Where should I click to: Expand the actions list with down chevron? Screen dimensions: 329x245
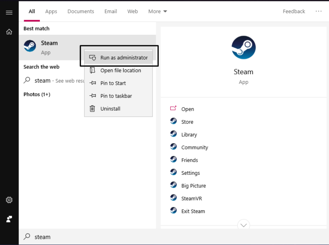243,225
